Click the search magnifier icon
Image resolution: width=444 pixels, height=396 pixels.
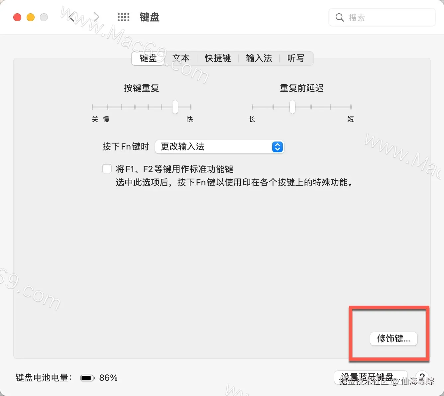coord(339,17)
